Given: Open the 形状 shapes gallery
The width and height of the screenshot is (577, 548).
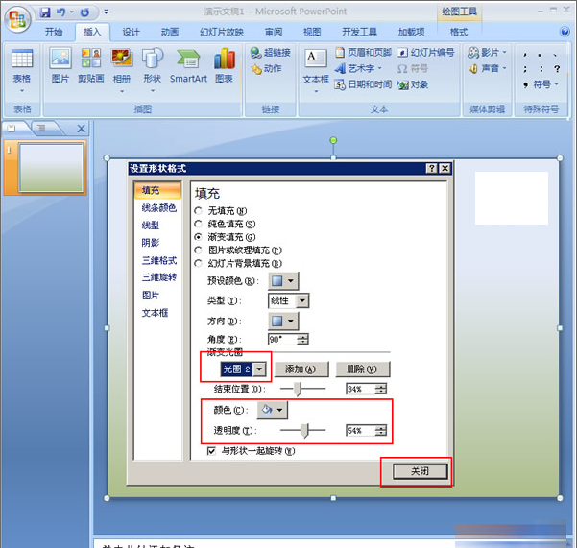Looking at the screenshot, I should click(153, 70).
